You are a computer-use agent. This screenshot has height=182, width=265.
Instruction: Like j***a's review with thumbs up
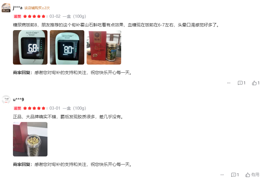(x=256, y=83)
